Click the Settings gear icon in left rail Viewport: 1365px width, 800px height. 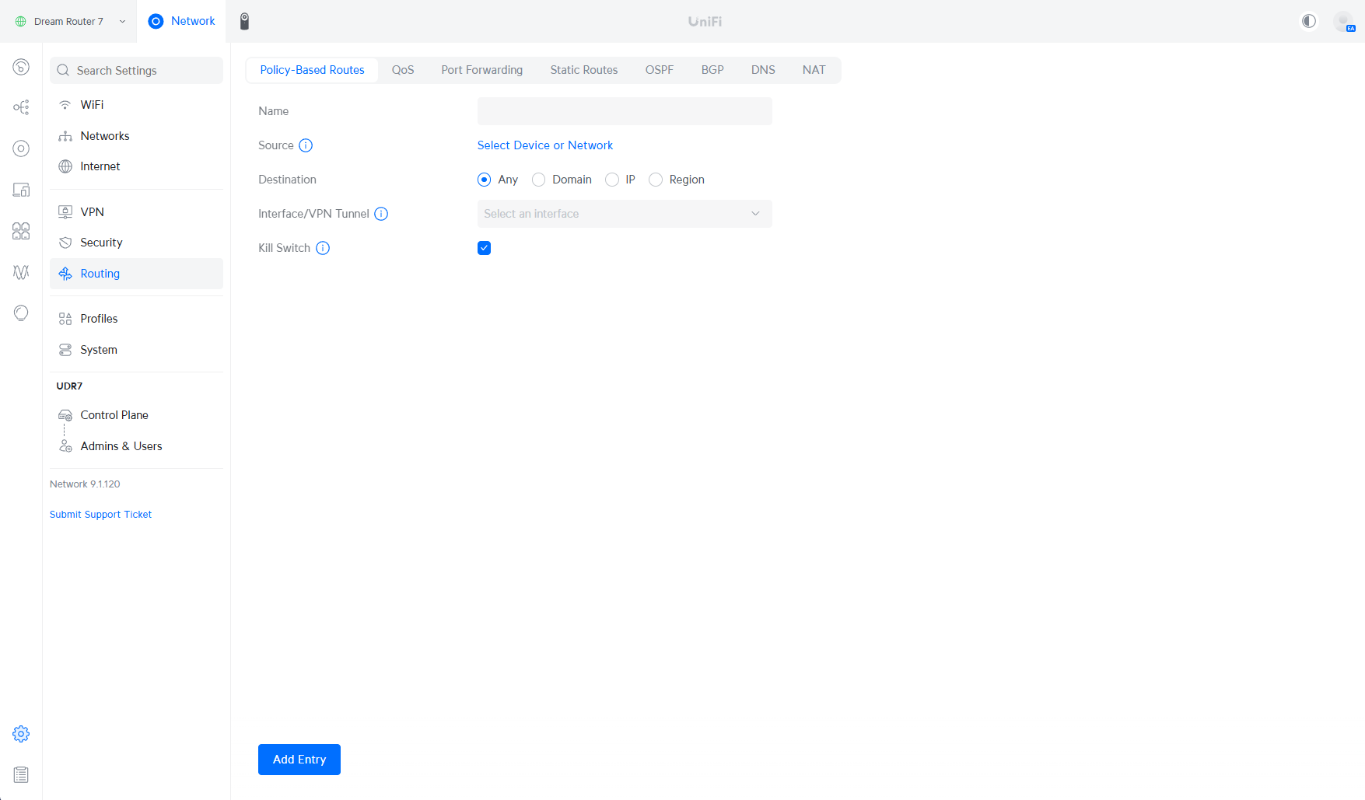pyautogui.click(x=21, y=734)
